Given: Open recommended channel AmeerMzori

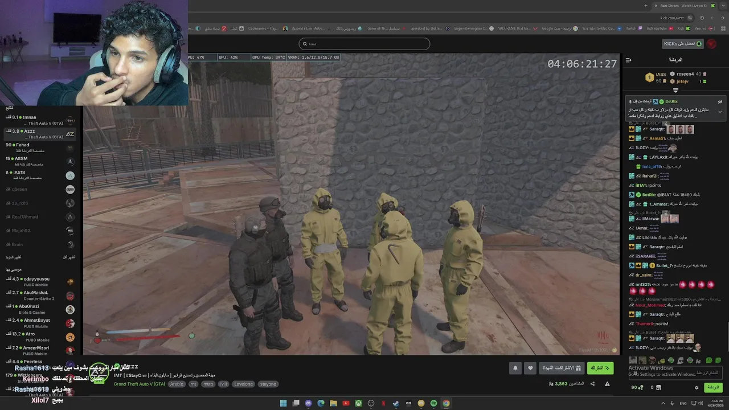Looking at the screenshot, I should pos(40,351).
